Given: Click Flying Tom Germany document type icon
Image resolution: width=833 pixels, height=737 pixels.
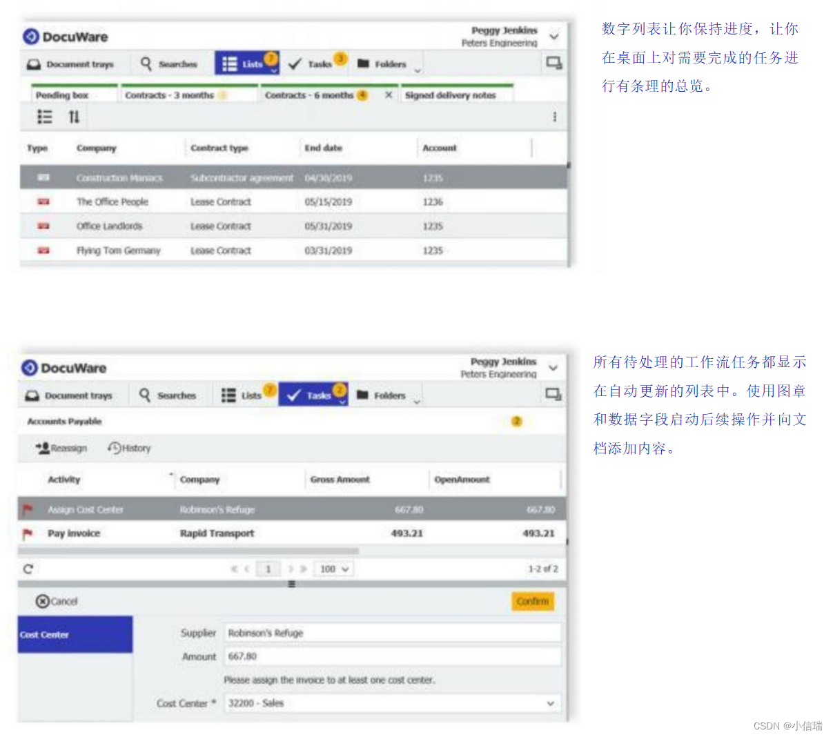Looking at the screenshot, I should (43, 250).
